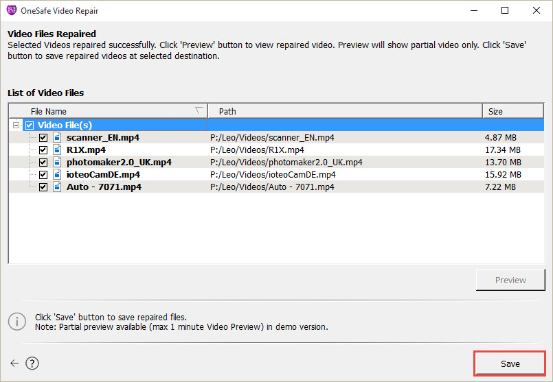Uncheck the ioteoCamDE.mp4 checkbox

coord(43,175)
